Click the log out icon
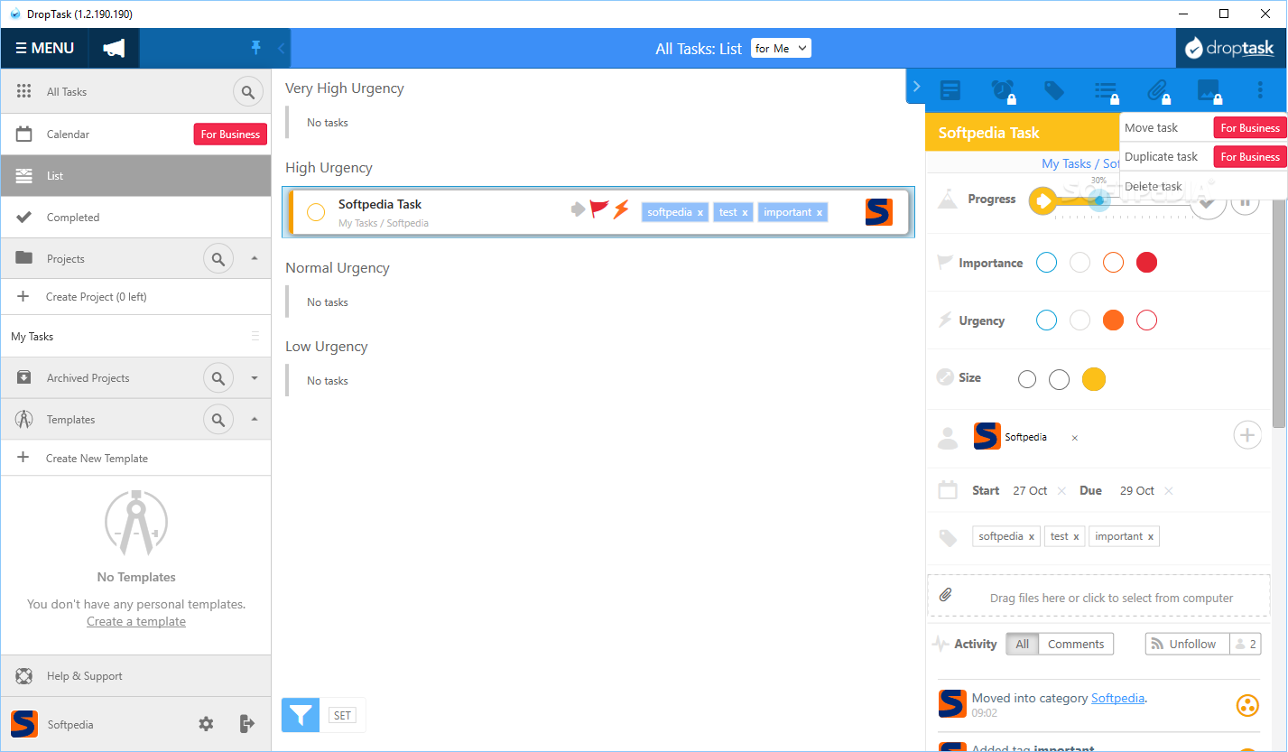Viewport: 1288px width, 752px height. click(247, 724)
